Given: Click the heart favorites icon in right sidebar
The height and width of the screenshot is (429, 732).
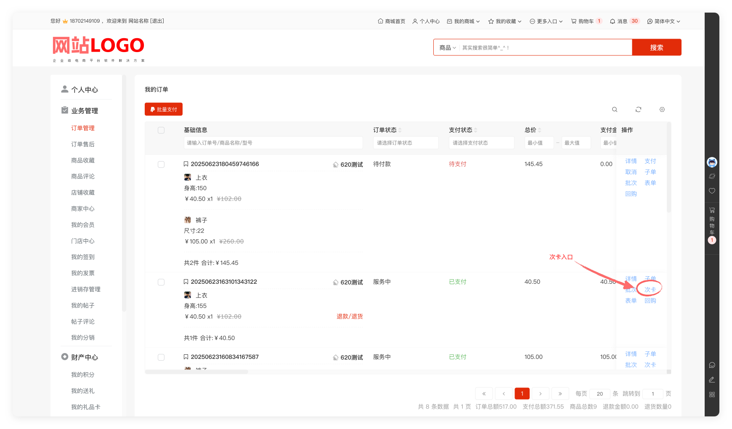Looking at the screenshot, I should (x=712, y=191).
